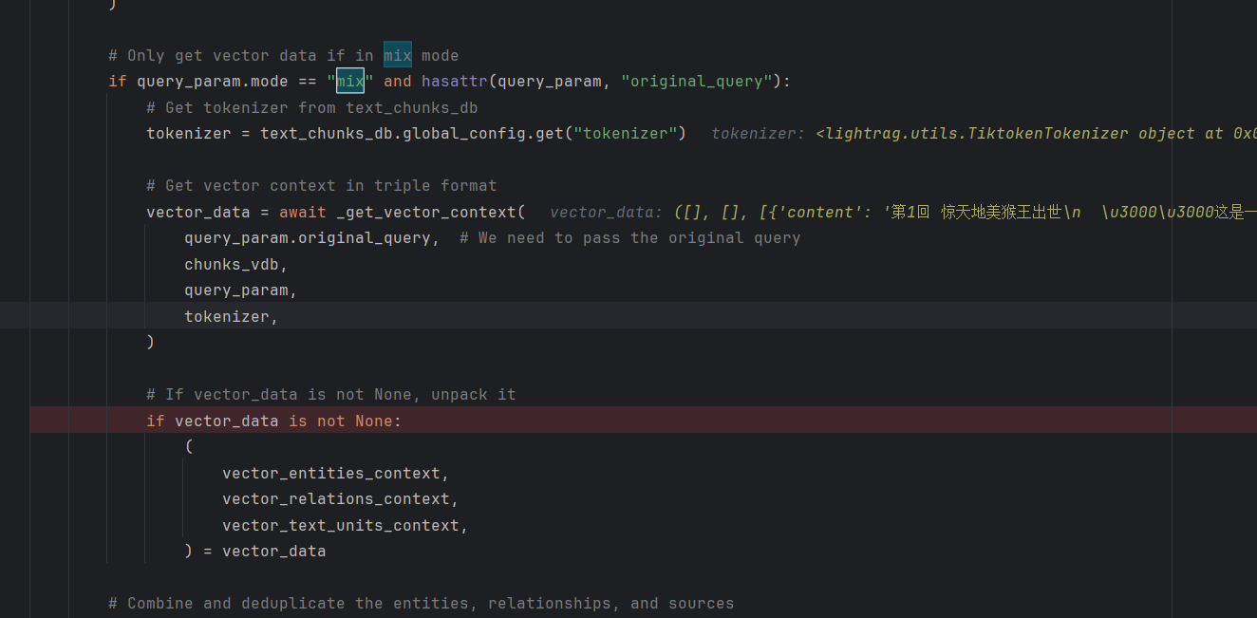Click the comment "# Get tokenizer from text_chunks_db"
Viewport: 1257px width, 618px height.
[311, 107]
